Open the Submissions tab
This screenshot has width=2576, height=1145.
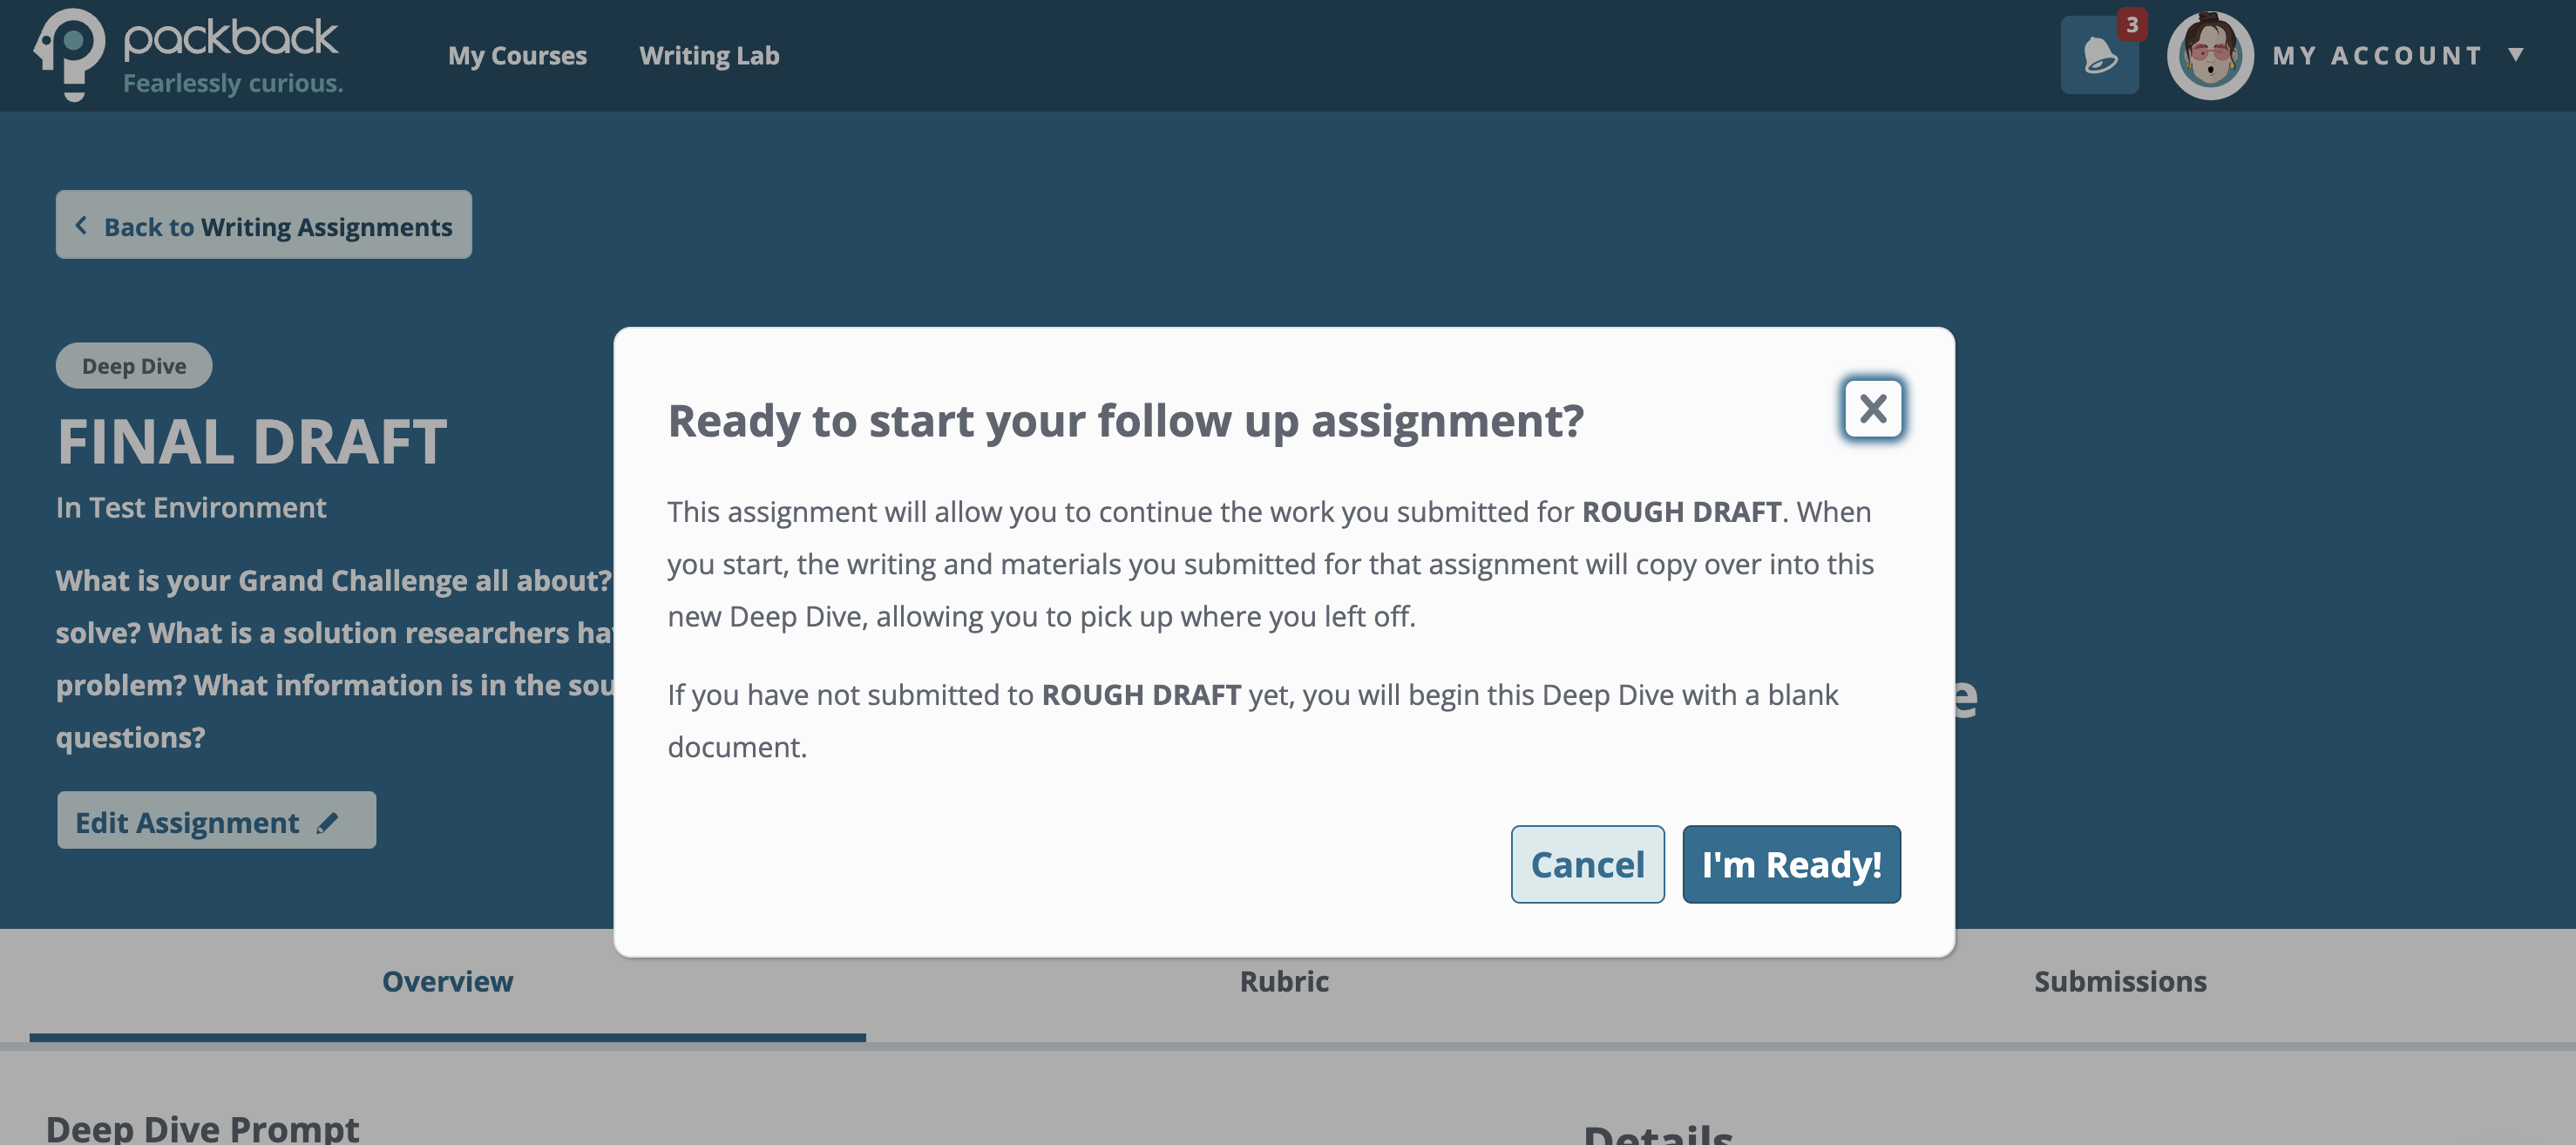[x=2120, y=981]
